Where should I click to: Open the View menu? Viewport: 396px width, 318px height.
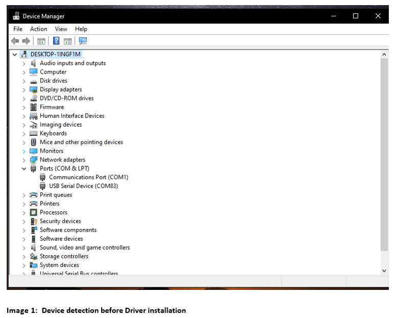(x=61, y=29)
